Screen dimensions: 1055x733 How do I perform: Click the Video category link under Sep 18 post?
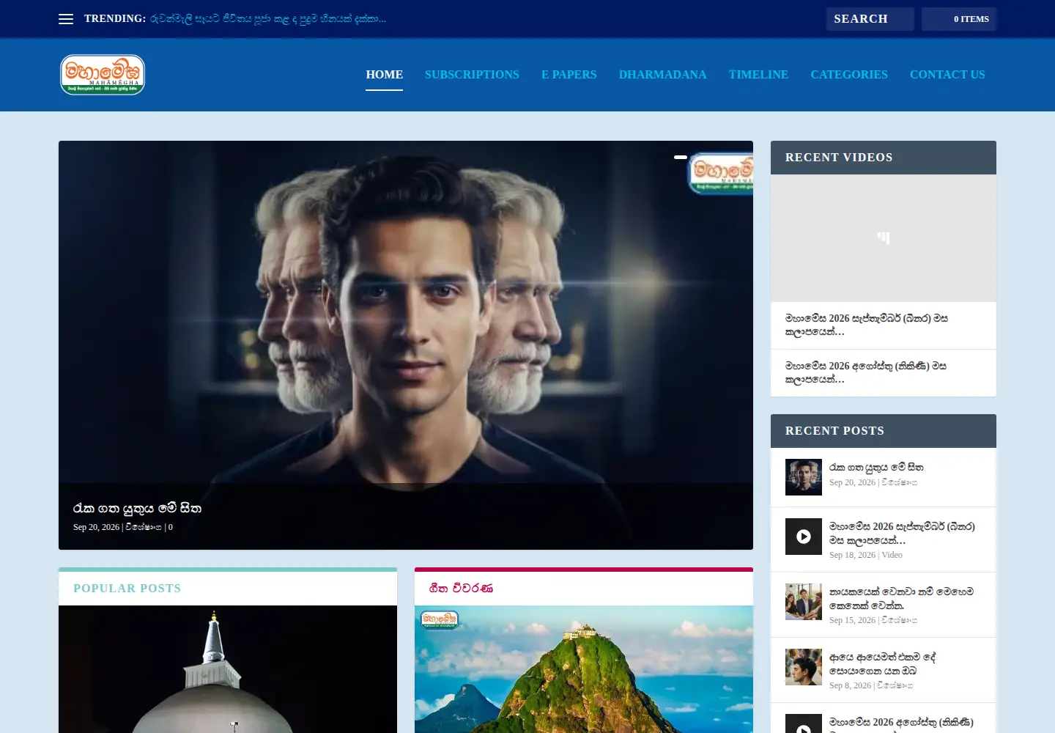pos(892,555)
